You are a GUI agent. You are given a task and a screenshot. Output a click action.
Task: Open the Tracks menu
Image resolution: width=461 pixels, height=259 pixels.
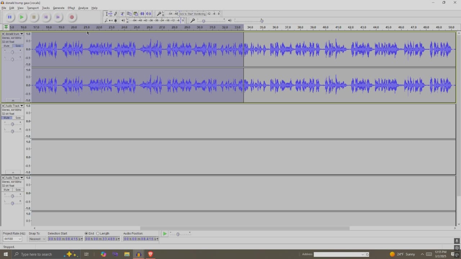(x=46, y=8)
